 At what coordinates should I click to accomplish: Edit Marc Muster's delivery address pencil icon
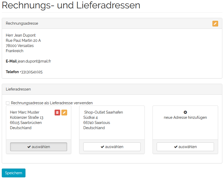pos(64,113)
